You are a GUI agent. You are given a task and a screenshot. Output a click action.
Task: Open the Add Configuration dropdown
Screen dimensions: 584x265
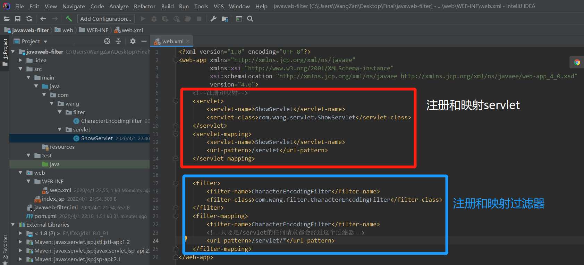point(105,19)
